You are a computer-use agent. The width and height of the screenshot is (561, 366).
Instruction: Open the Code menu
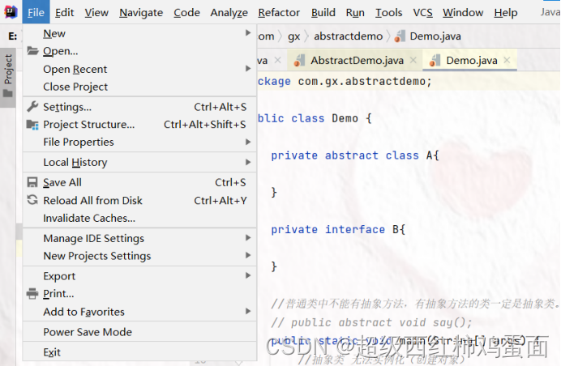coord(186,12)
